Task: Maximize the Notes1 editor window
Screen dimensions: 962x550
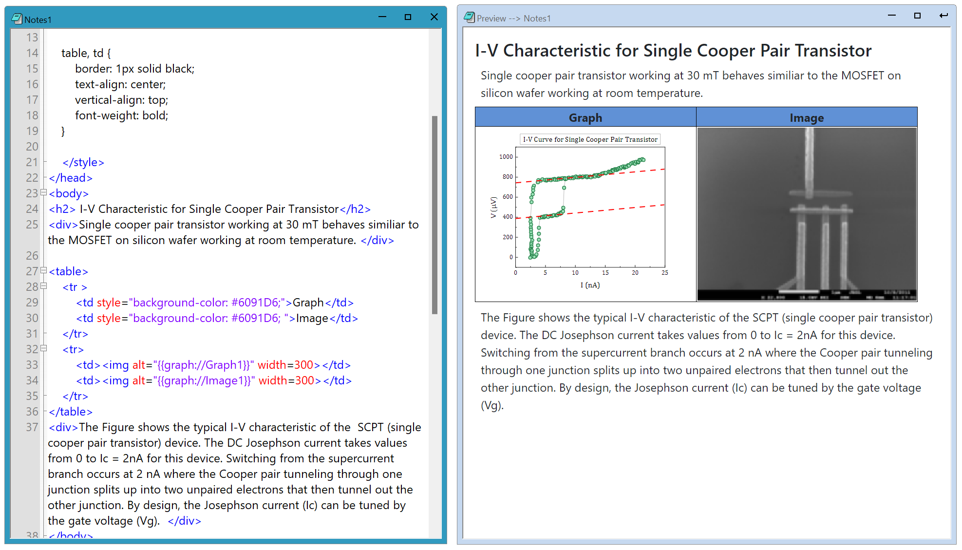Action: pyautogui.click(x=408, y=17)
